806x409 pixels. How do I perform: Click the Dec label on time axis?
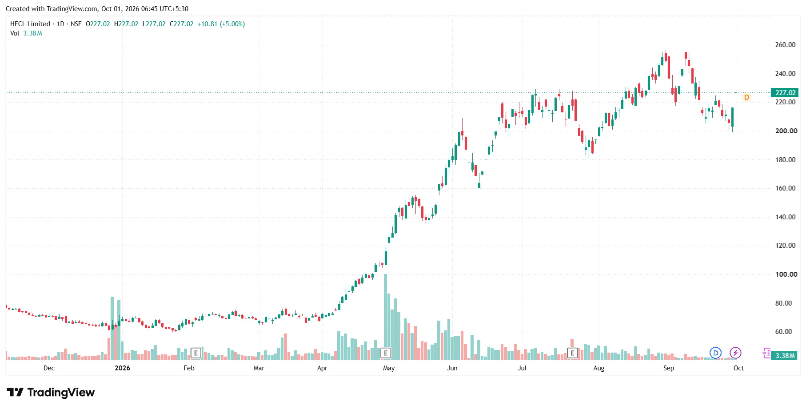[x=49, y=368]
